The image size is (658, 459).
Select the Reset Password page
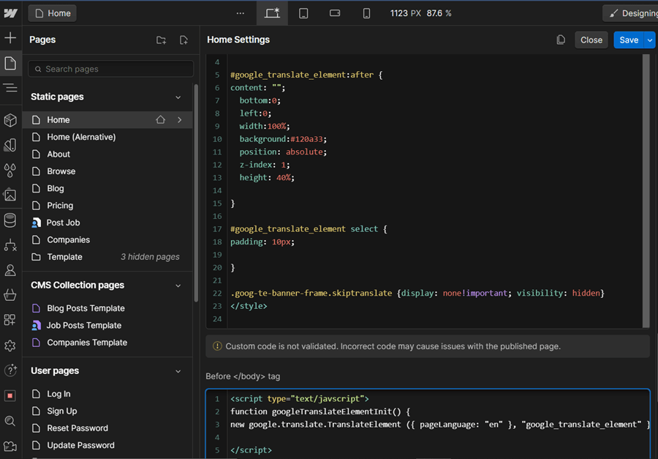[107, 428]
